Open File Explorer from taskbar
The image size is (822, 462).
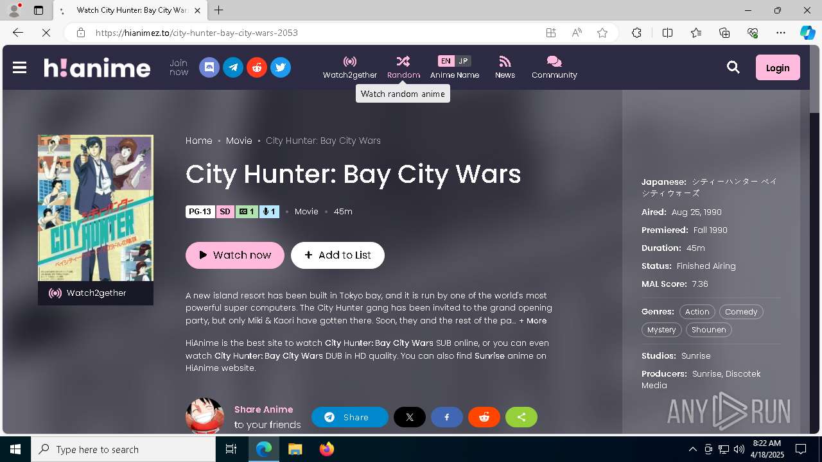[x=295, y=449]
